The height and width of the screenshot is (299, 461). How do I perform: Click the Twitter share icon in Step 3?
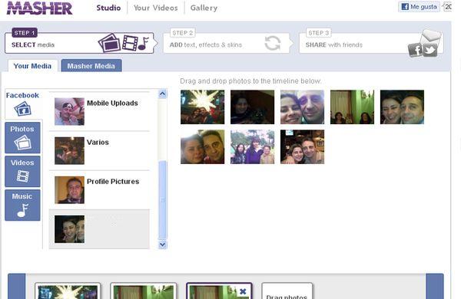tap(430, 50)
